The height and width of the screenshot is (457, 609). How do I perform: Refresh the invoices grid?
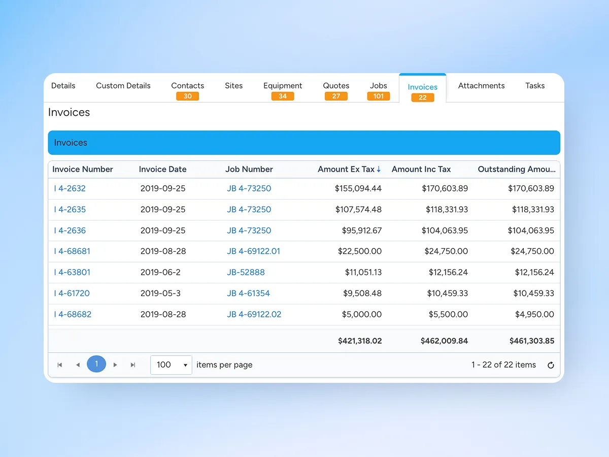click(x=551, y=365)
